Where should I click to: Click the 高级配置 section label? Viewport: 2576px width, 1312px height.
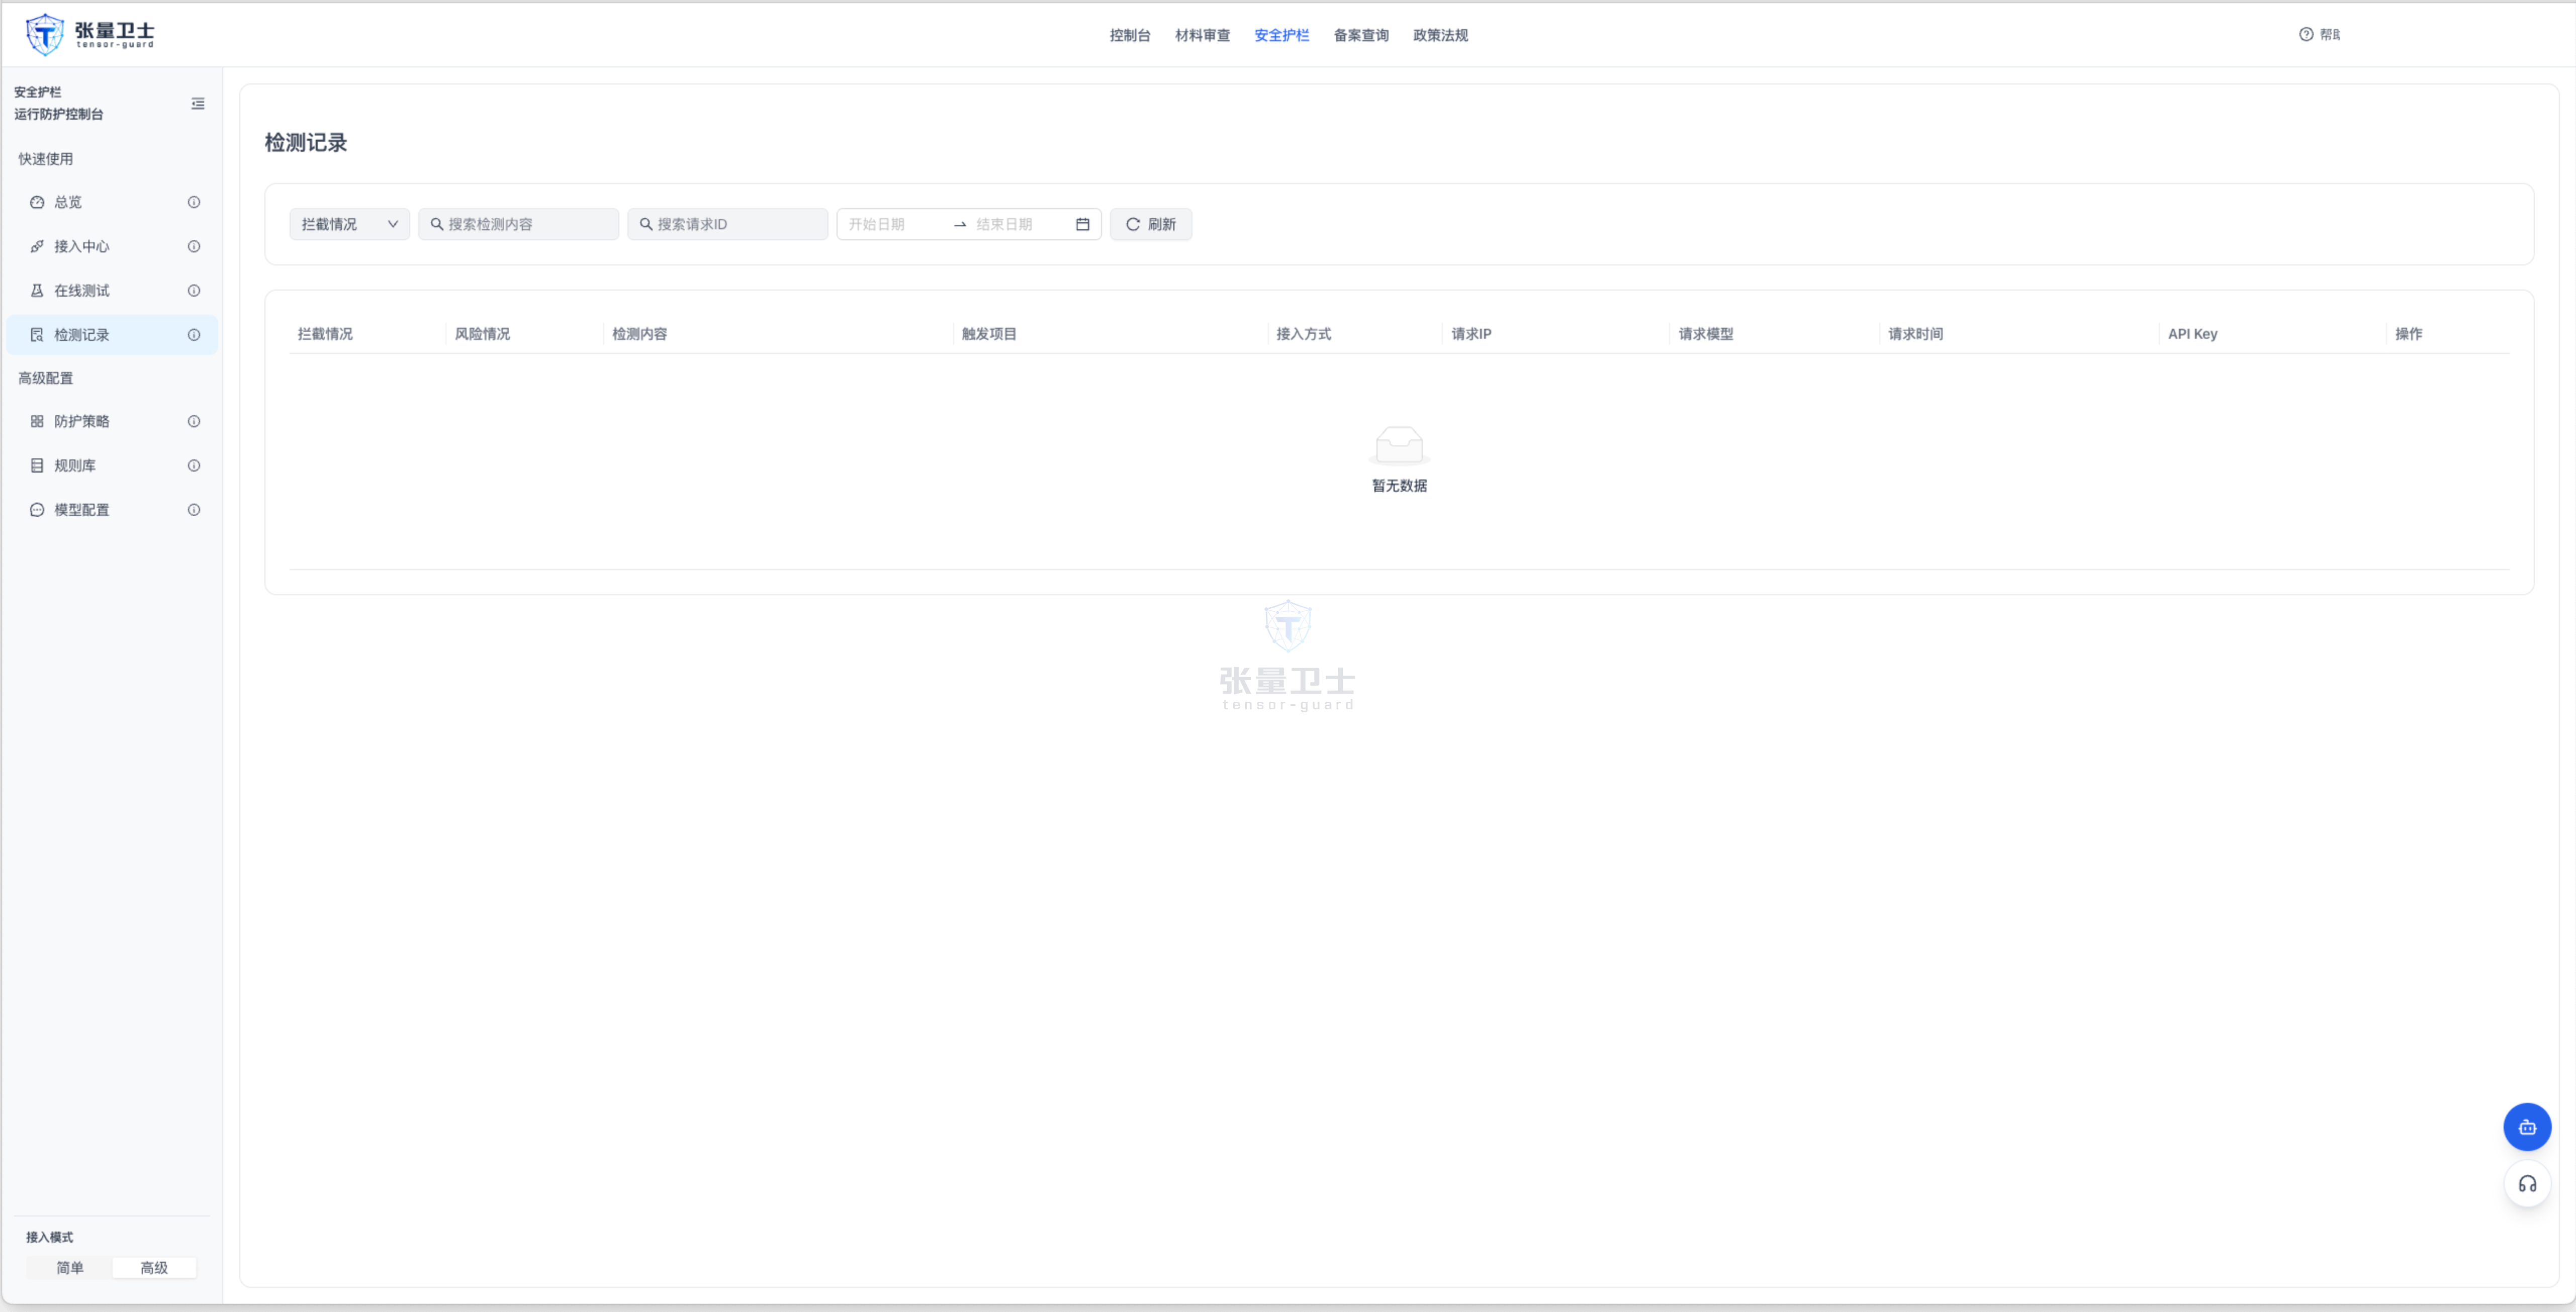[46, 378]
